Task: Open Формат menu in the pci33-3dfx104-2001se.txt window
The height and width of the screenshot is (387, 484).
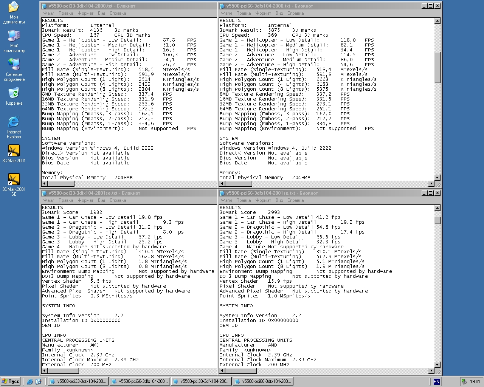Action: [x=85, y=200]
